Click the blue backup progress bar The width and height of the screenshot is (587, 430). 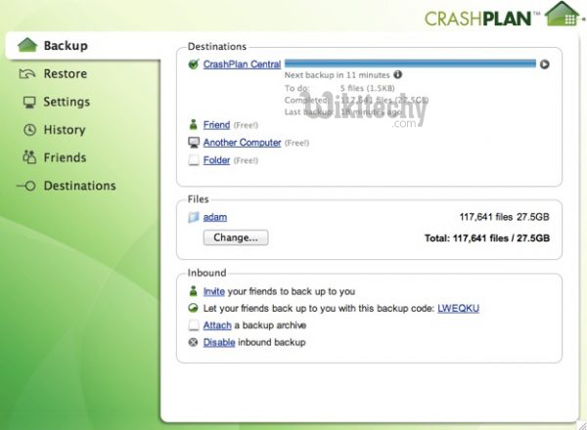coord(410,64)
